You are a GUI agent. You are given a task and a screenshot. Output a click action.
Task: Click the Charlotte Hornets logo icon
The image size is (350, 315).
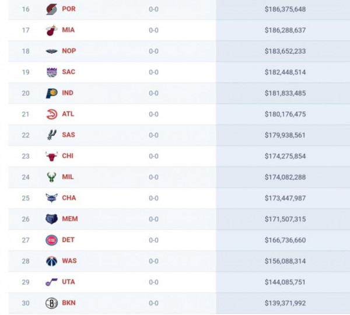[x=52, y=198]
